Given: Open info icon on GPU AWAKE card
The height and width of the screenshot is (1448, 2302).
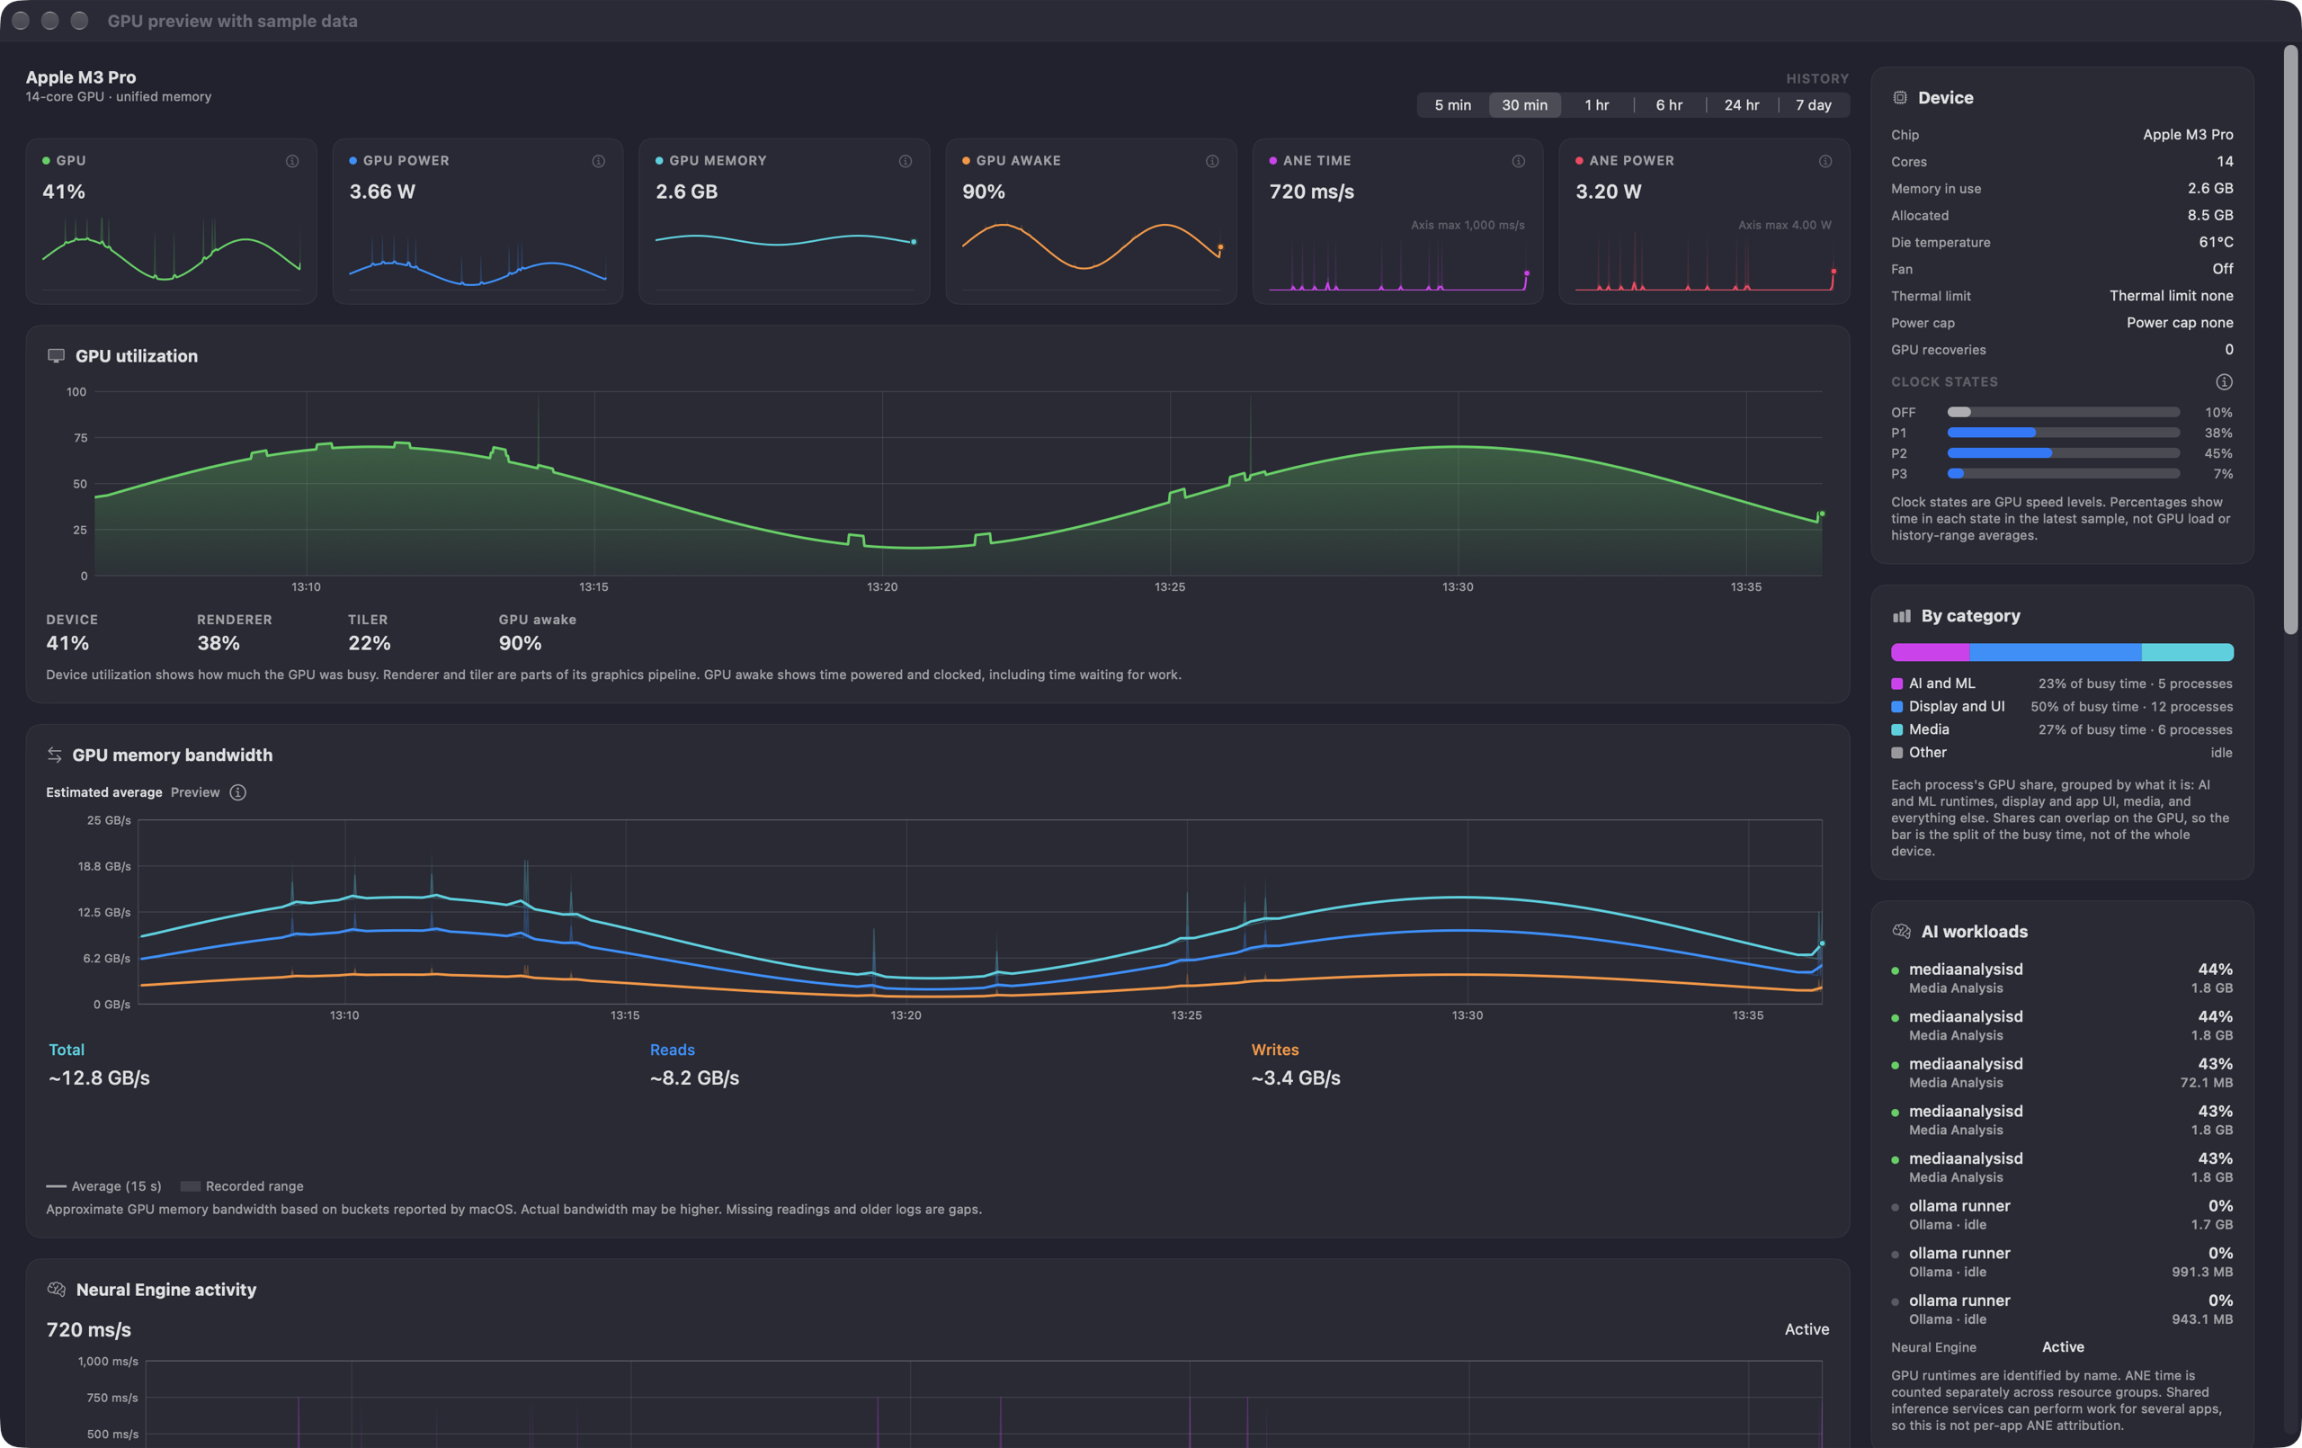Looking at the screenshot, I should 1212,161.
